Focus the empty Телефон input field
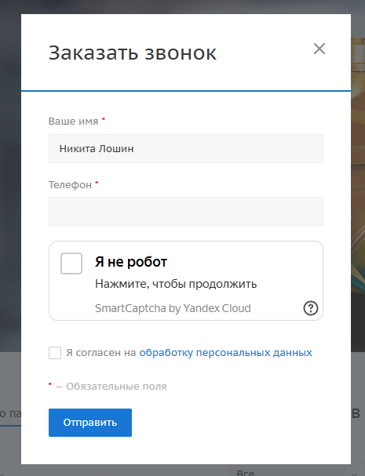This screenshot has height=476, width=365. click(186, 211)
